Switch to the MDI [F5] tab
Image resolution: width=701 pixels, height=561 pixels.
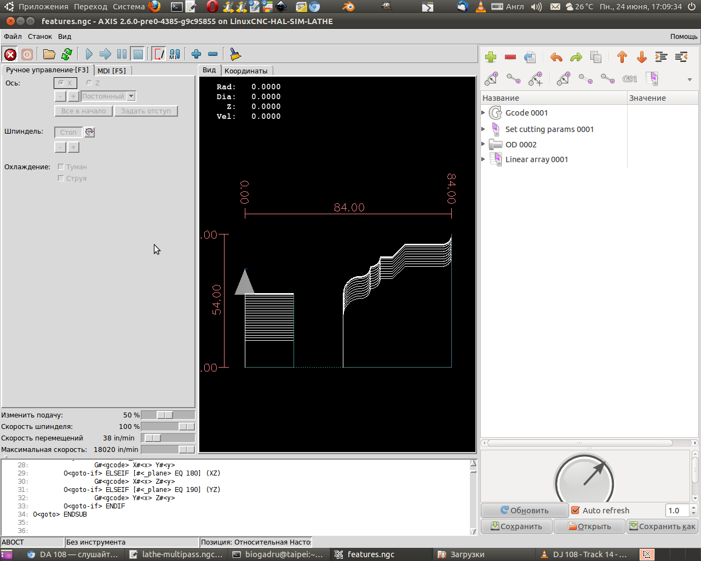point(111,71)
